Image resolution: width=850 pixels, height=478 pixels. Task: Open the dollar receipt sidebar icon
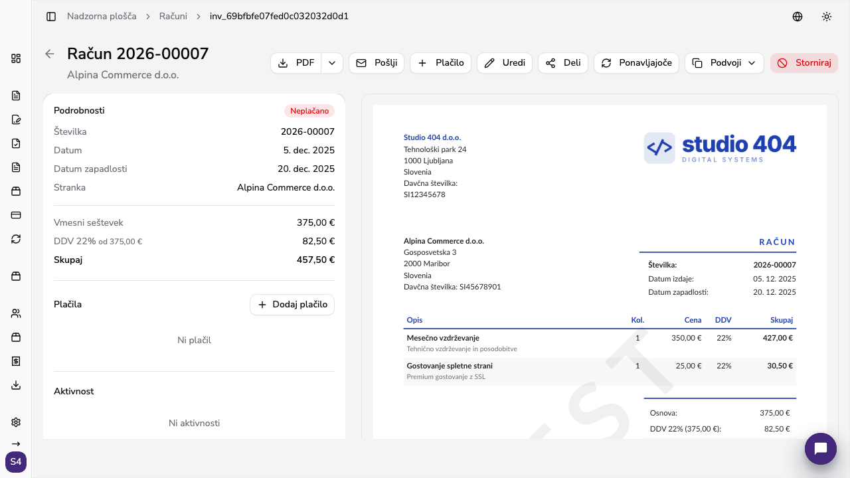[16, 361]
